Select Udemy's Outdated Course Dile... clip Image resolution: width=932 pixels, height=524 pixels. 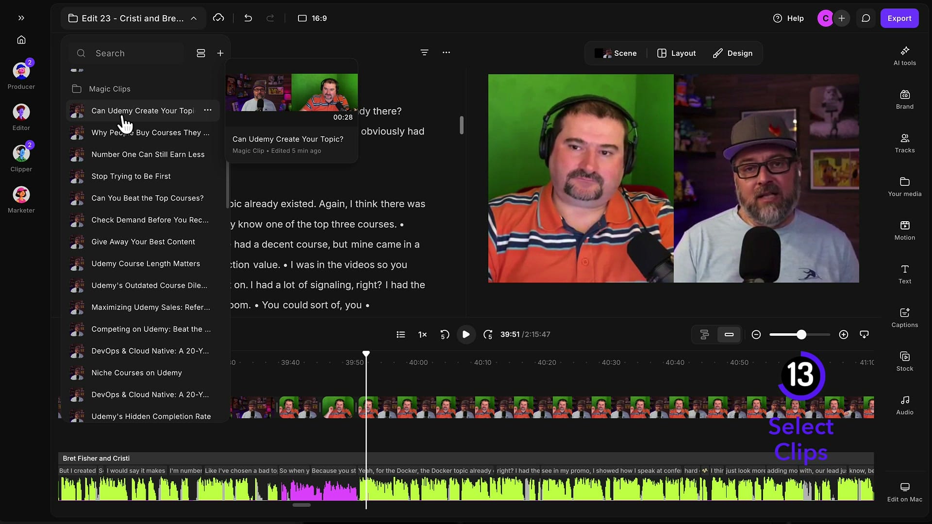pyautogui.click(x=143, y=285)
